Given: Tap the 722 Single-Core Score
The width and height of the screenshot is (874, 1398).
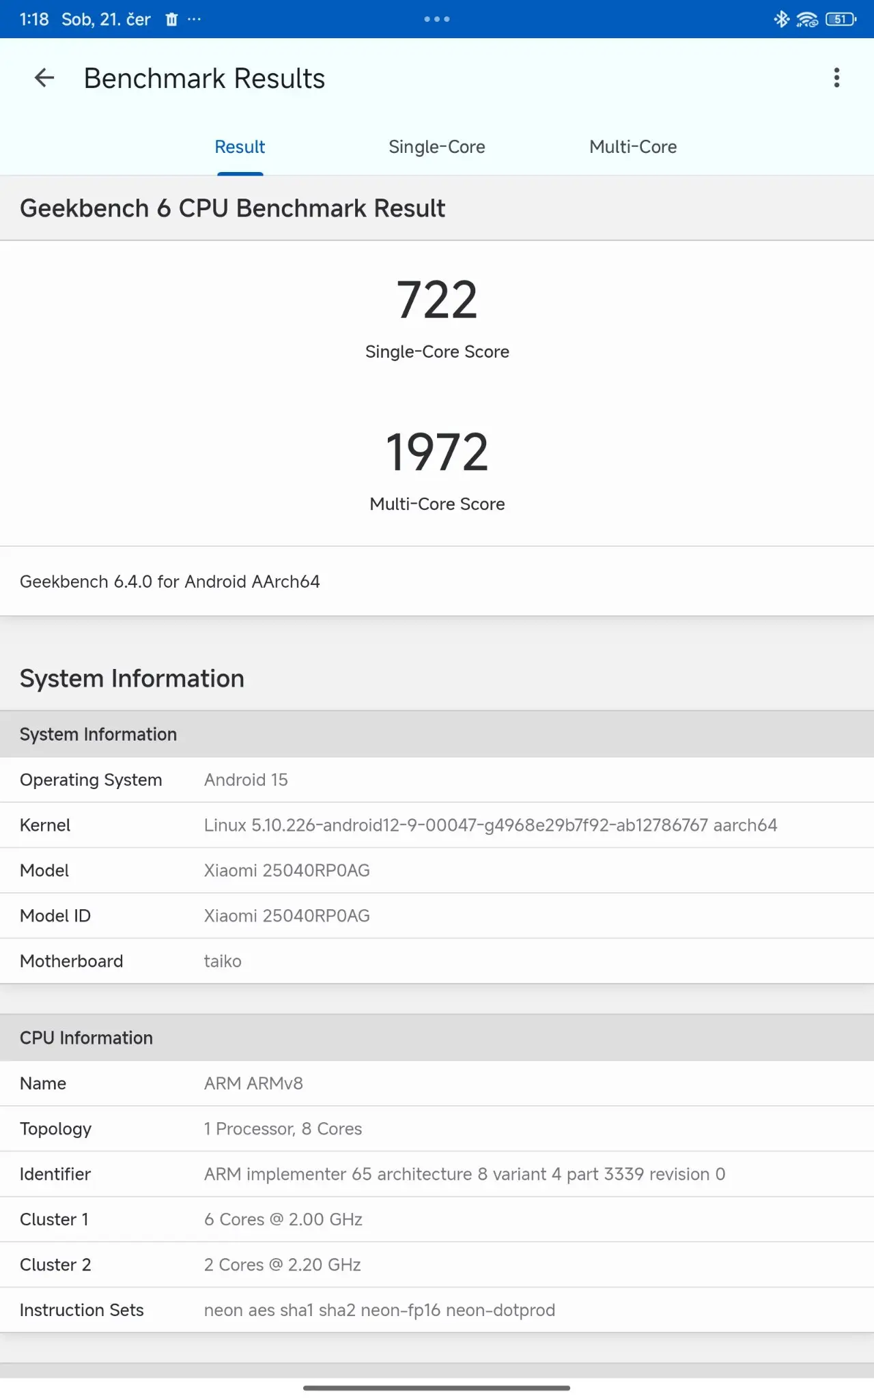Looking at the screenshot, I should (437, 300).
